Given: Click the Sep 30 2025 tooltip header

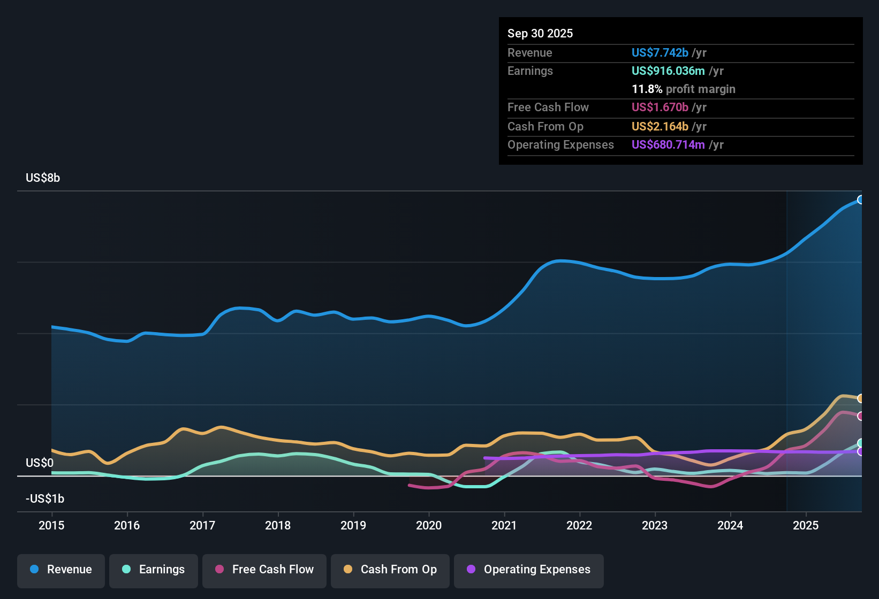Looking at the screenshot, I should (x=540, y=33).
